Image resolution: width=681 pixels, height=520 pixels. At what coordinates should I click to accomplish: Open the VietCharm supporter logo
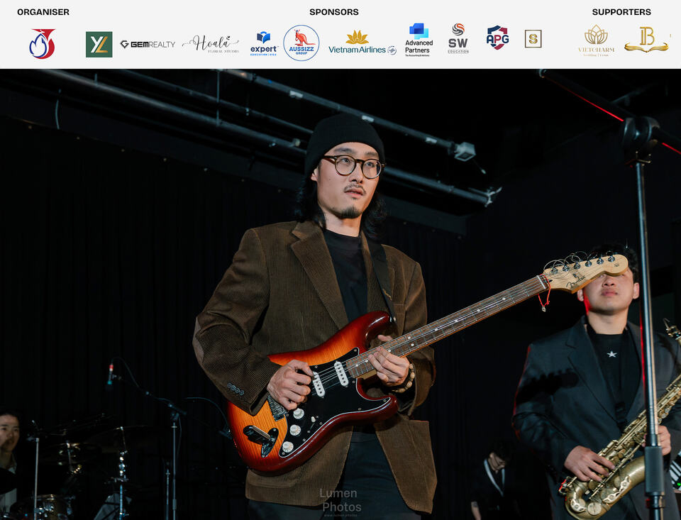[596, 40]
